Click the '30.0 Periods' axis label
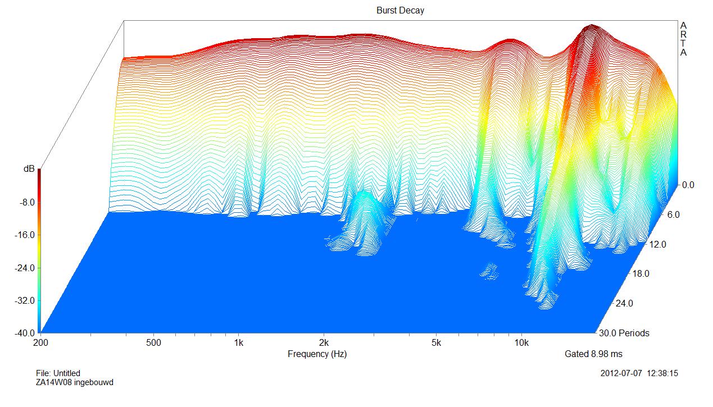Screen dimensions: 713x407 [x=624, y=333]
